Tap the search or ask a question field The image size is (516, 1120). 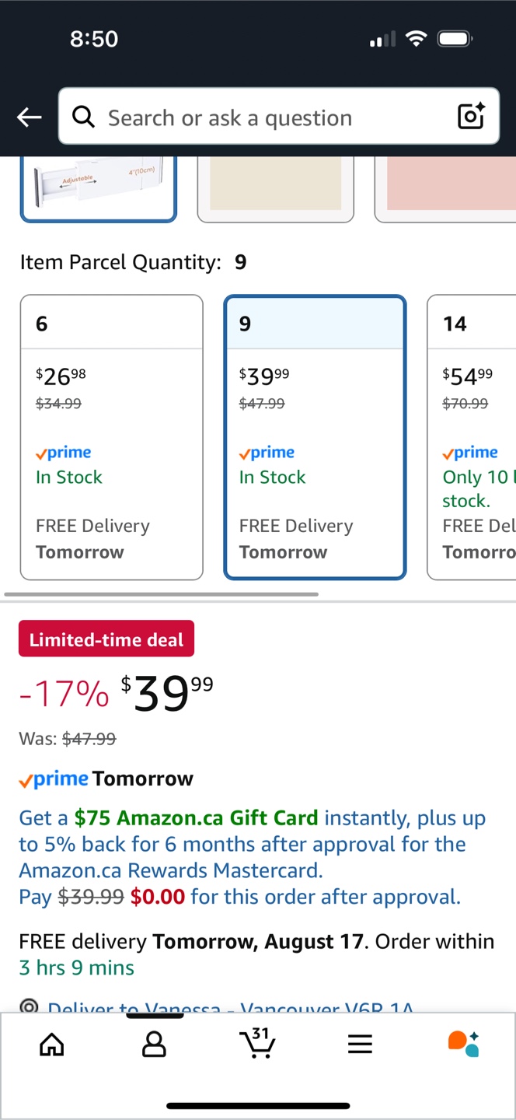pyautogui.click(x=272, y=117)
